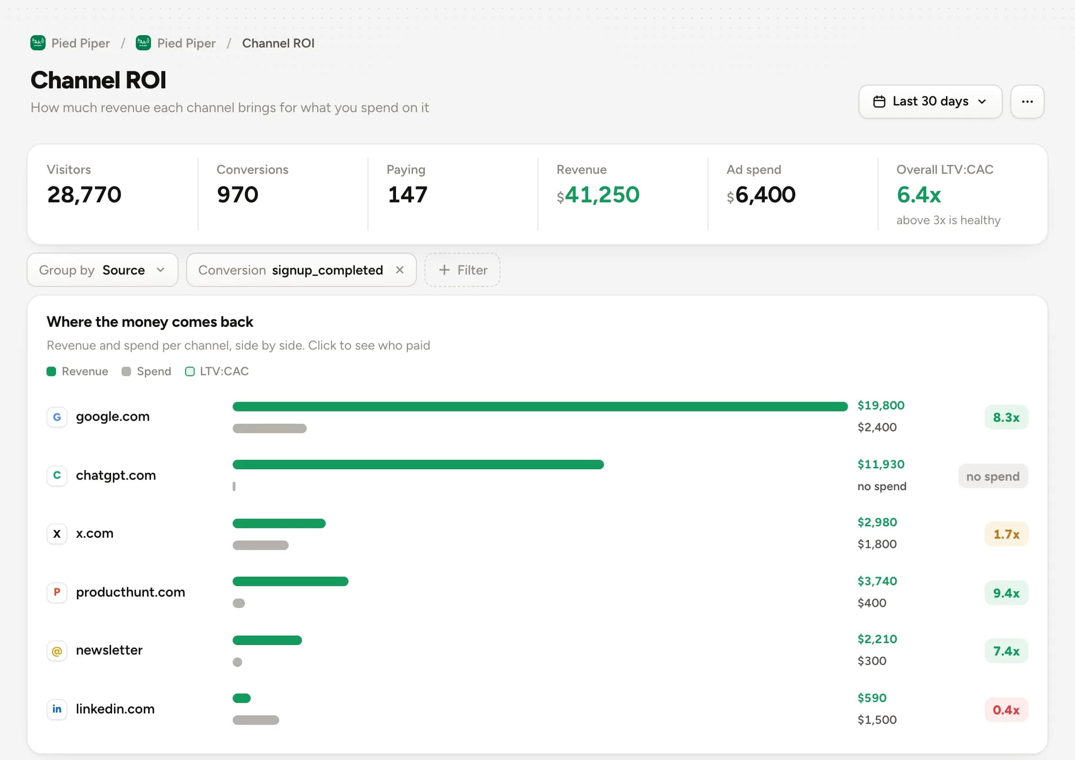Toggle the LTV:CAC legend item
Screen dimensions: 1075x760
(x=217, y=371)
